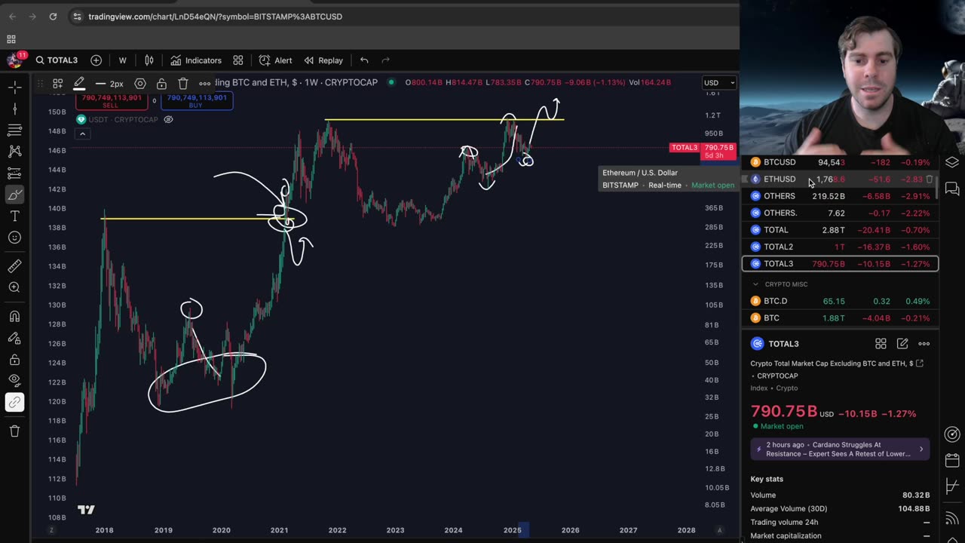Image resolution: width=965 pixels, height=543 pixels.
Task: Select BTCUSD in the watchlist
Action: pos(840,162)
